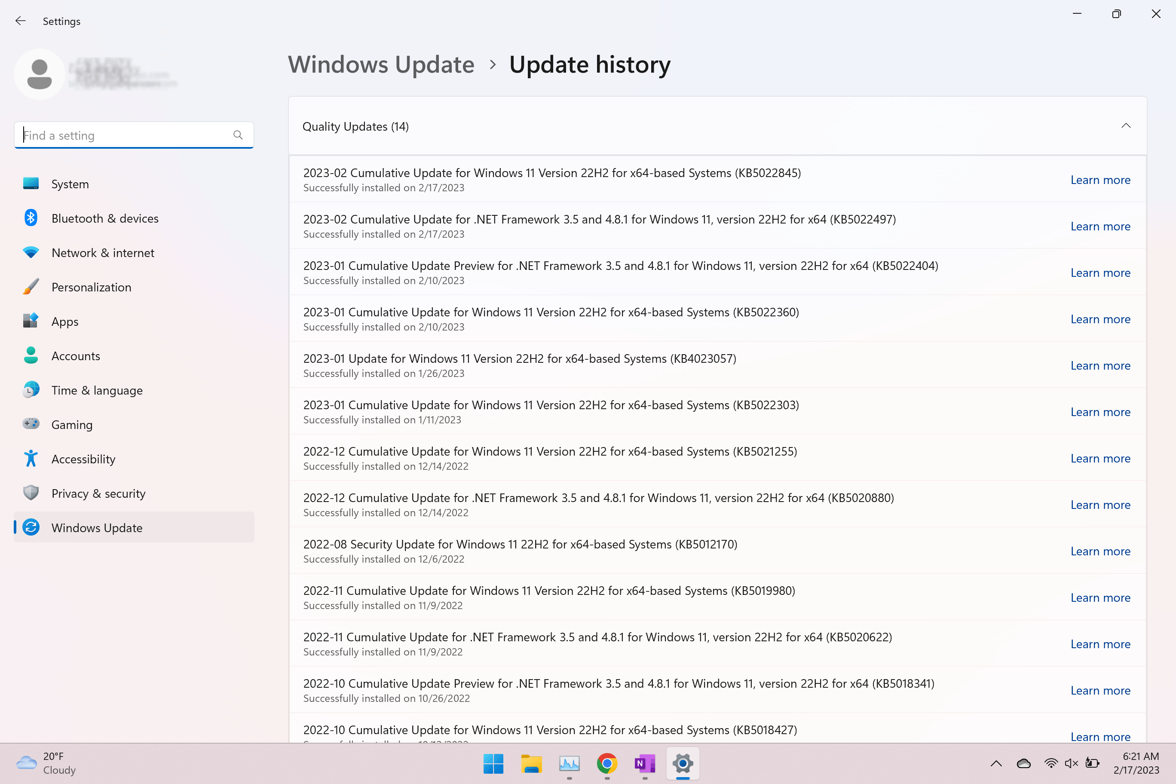Click the search magnifier icon
The height and width of the screenshot is (784, 1176).
pyautogui.click(x=238, y=135)
